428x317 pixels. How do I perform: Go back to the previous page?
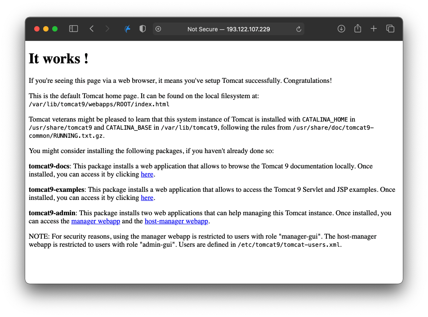[92, 29]
